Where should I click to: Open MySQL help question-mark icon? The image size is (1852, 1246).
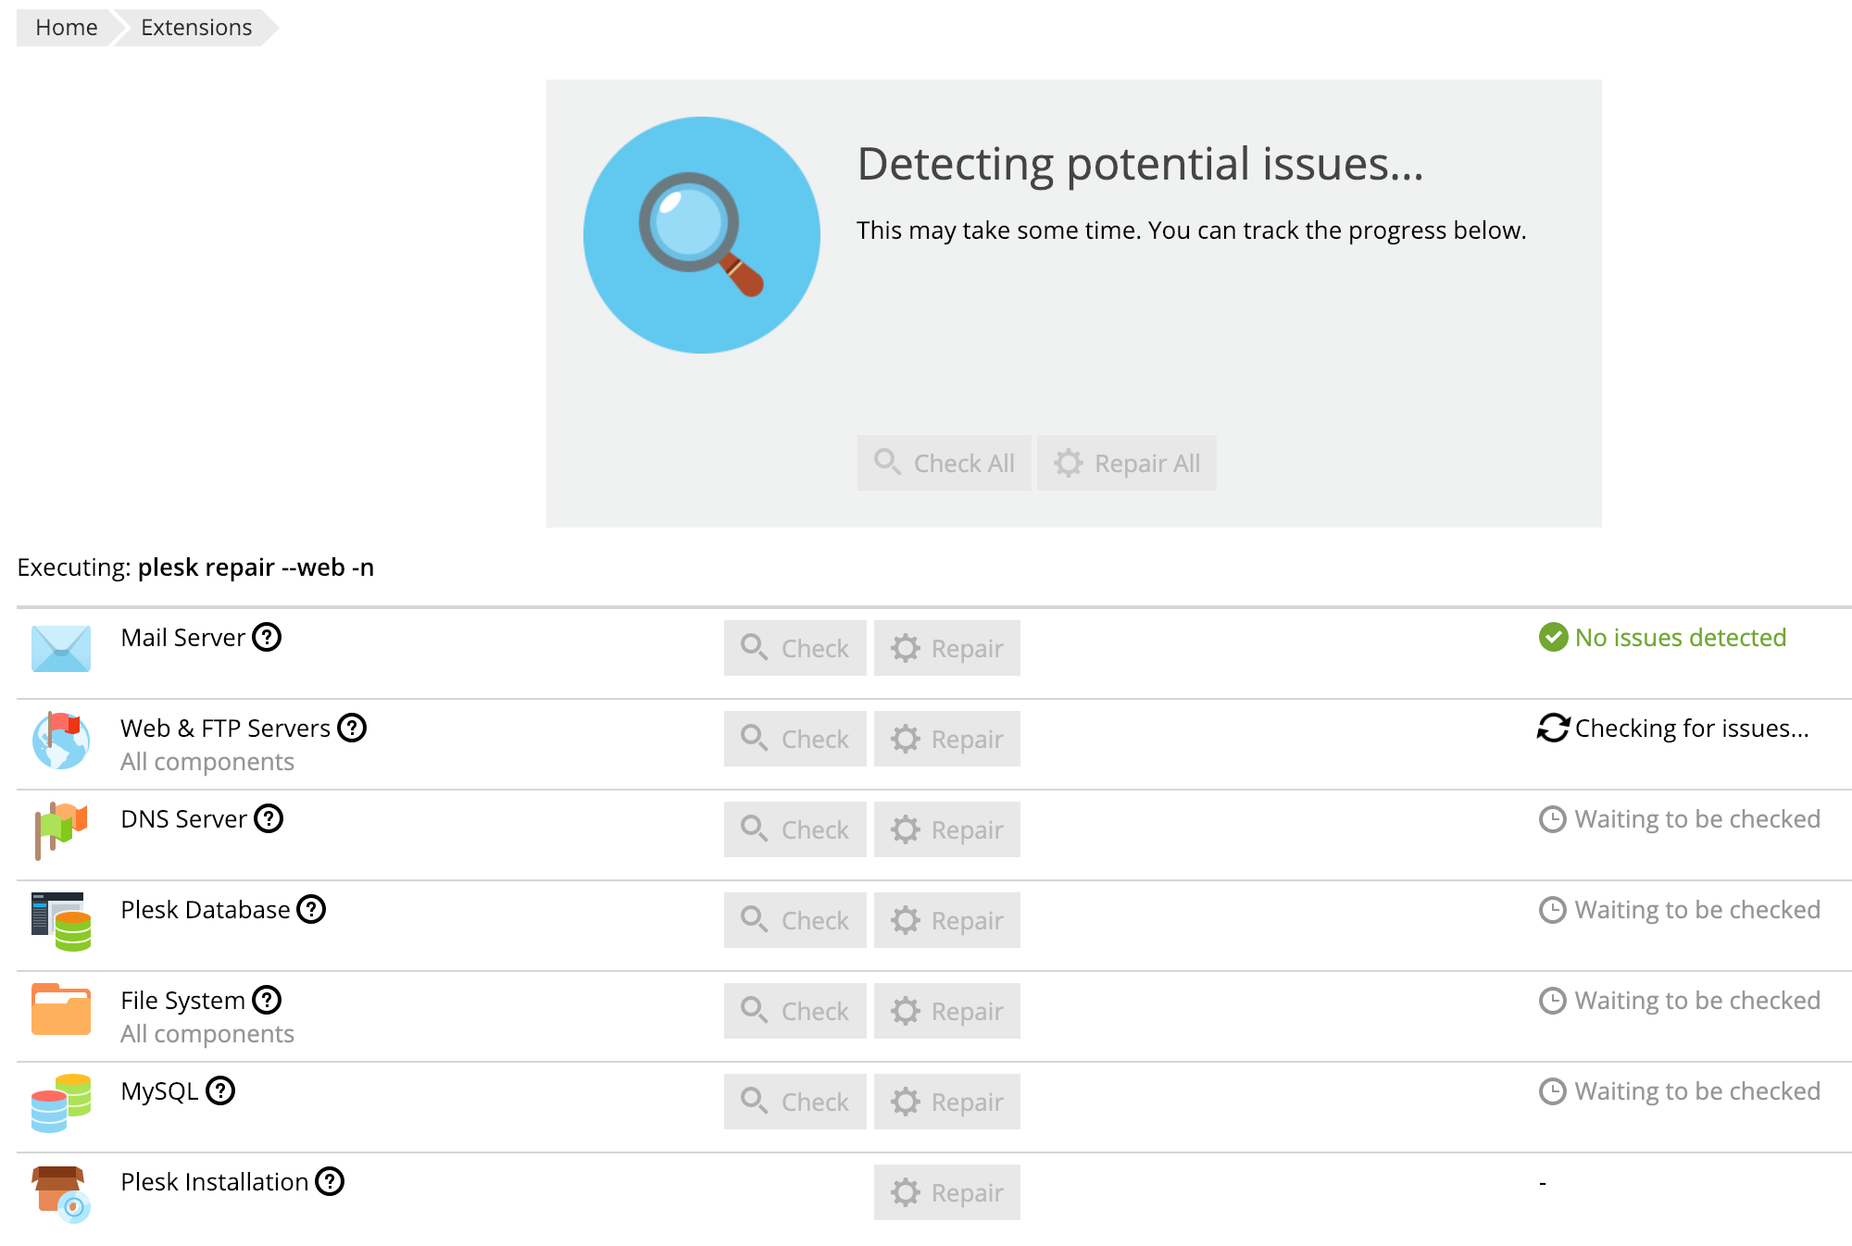coord(220,1090)
